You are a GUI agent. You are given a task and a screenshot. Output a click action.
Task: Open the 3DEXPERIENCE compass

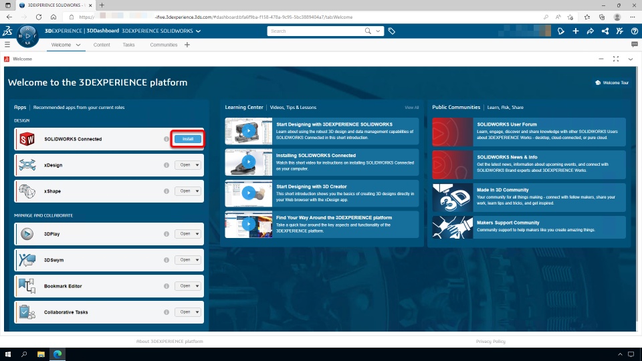point(27,36)
